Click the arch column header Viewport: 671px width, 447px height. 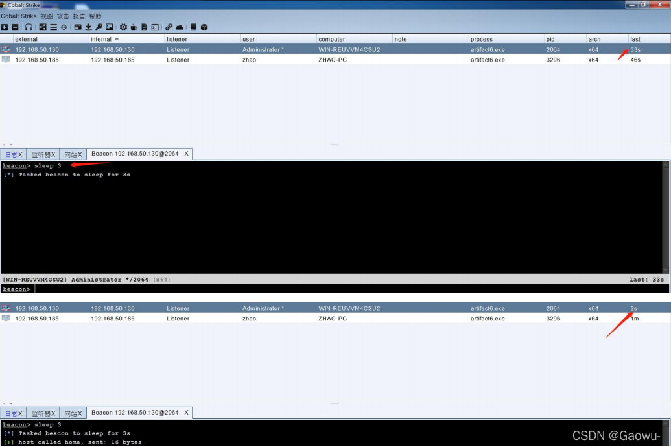click(x=607, y=39)
